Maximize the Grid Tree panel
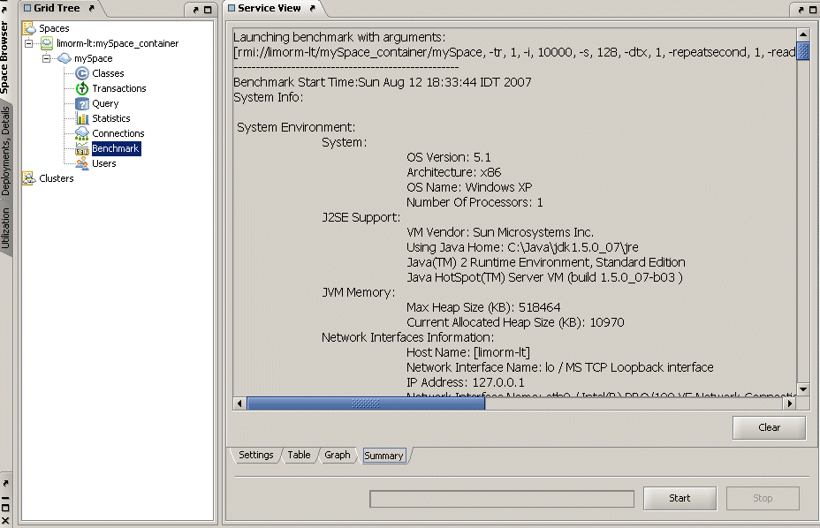Screen dimensions: 820x528 point(208,10)
